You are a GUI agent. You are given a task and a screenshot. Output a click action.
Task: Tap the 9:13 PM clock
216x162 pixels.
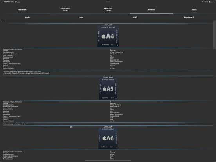[x=7, y=2]
